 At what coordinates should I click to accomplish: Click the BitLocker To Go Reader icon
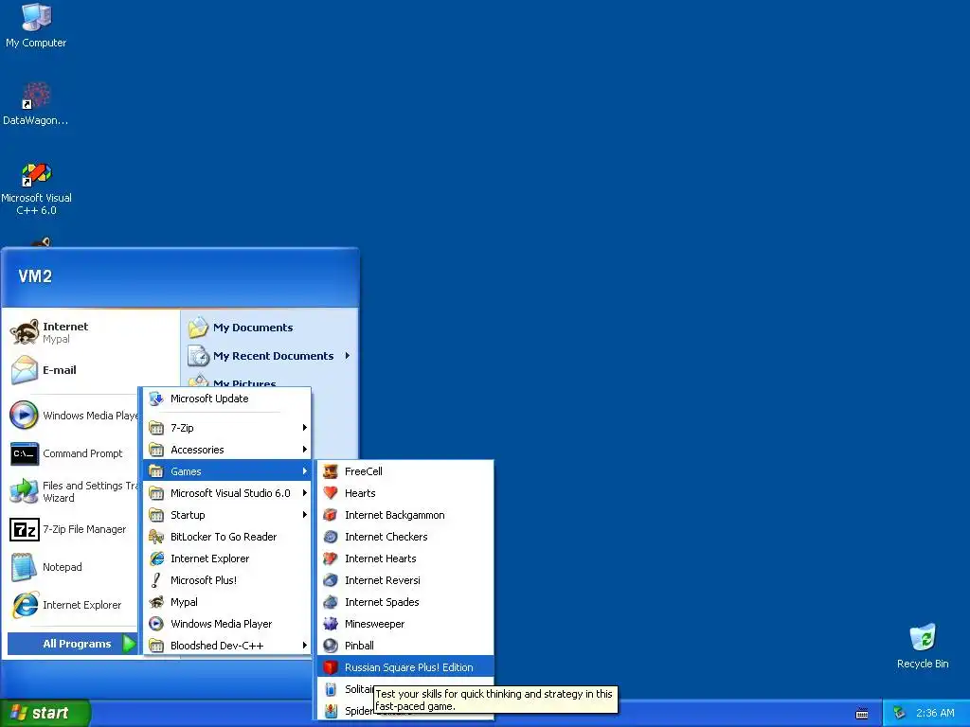156,537
